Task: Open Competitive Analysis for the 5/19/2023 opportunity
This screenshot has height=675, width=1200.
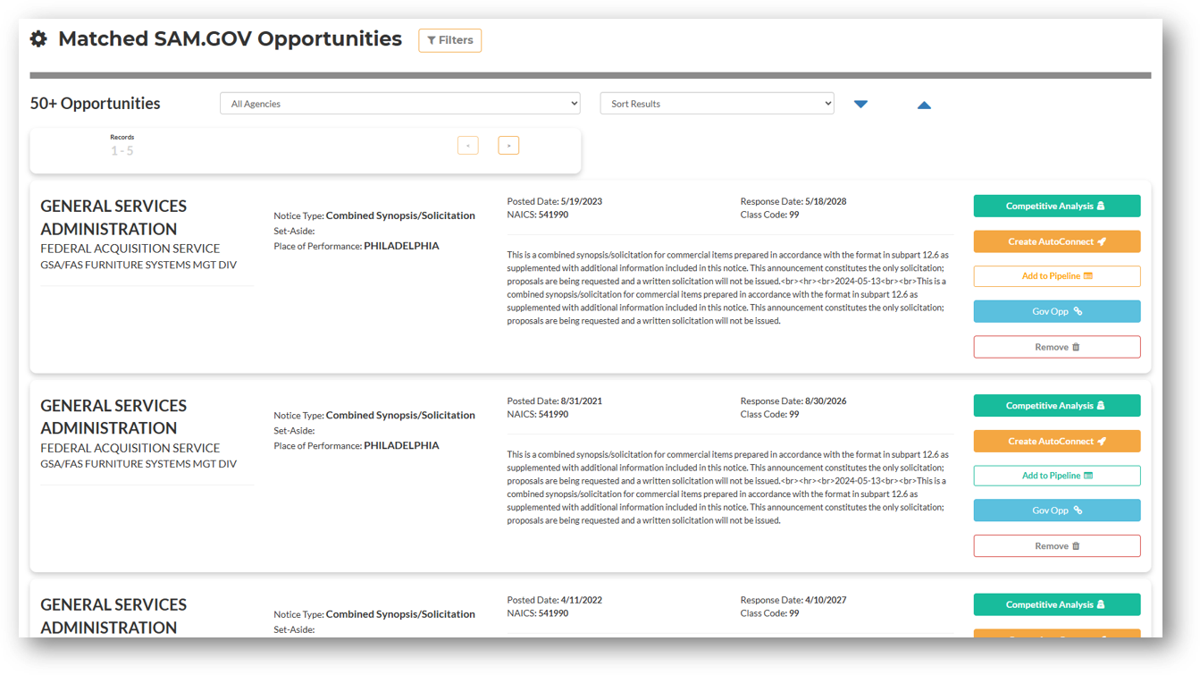Action: click(1057, 207)
